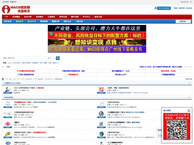Image resolution: width=194 pixels, height=145 pixels.
Task: Open the 江恩理论交流 portrait icon
Action: [x=101, y=115]
